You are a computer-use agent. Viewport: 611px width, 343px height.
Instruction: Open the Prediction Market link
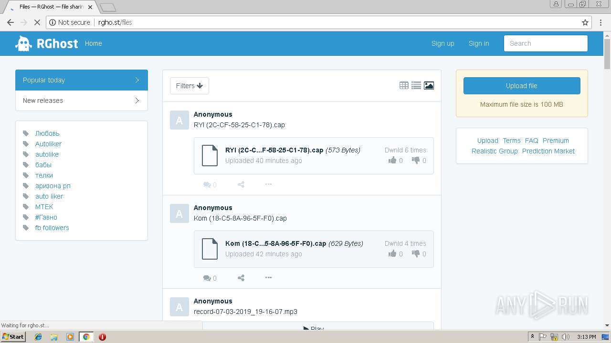click(548, 151)
